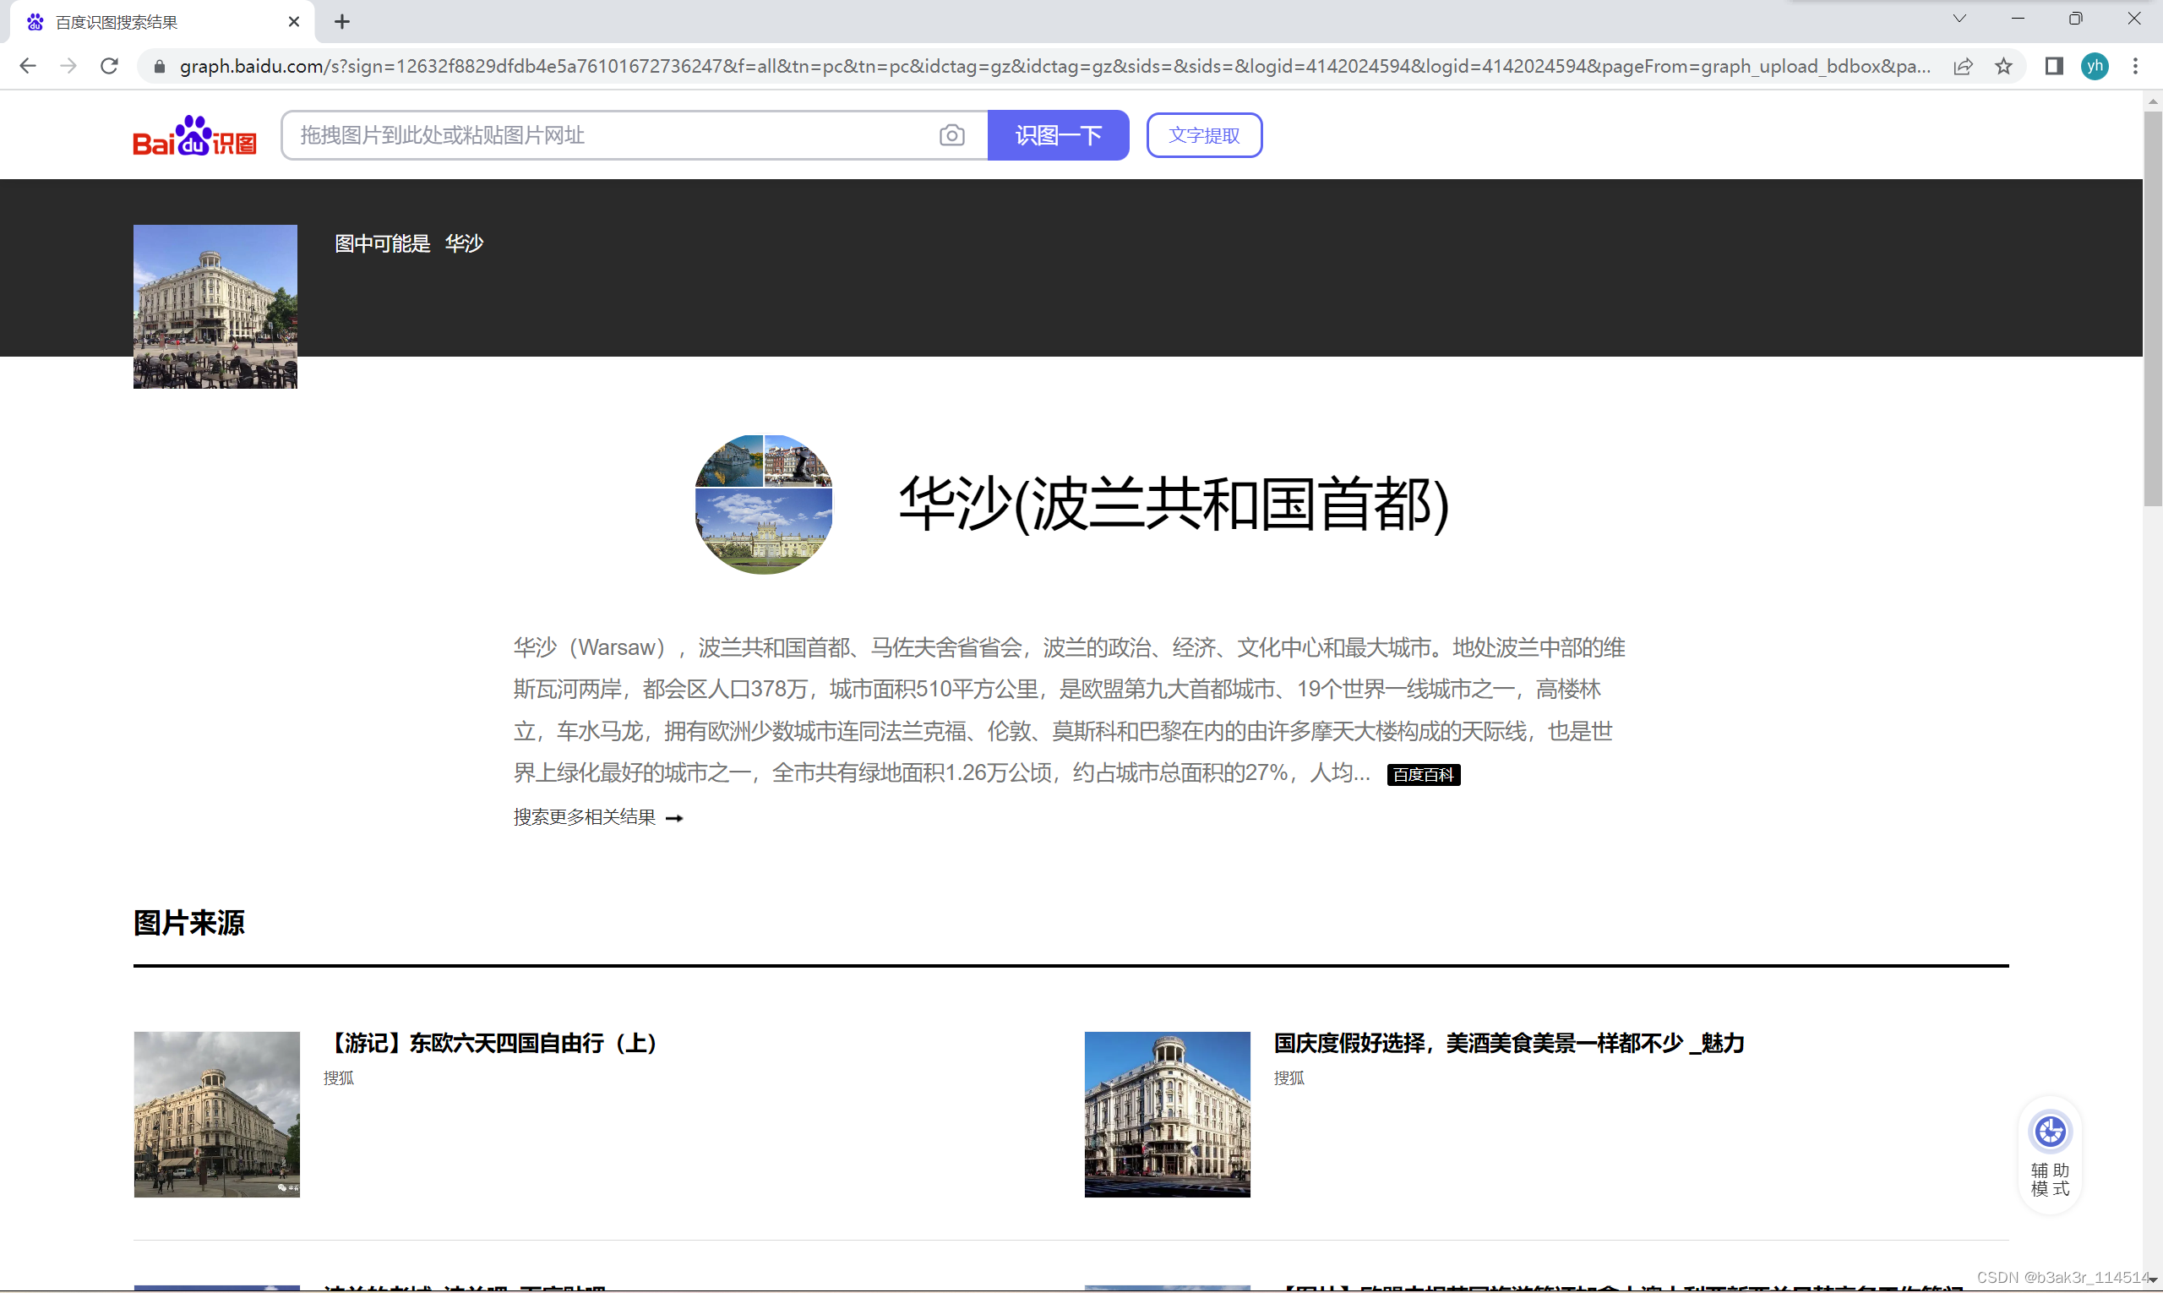Open the 百度百科 source tag
This screenshot has height=1293, width=2163.
pos(1423,775)
